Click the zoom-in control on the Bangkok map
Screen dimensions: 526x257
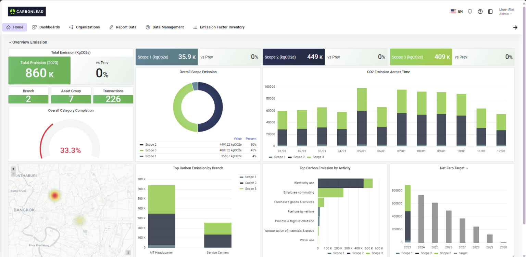tap(13, 169)
